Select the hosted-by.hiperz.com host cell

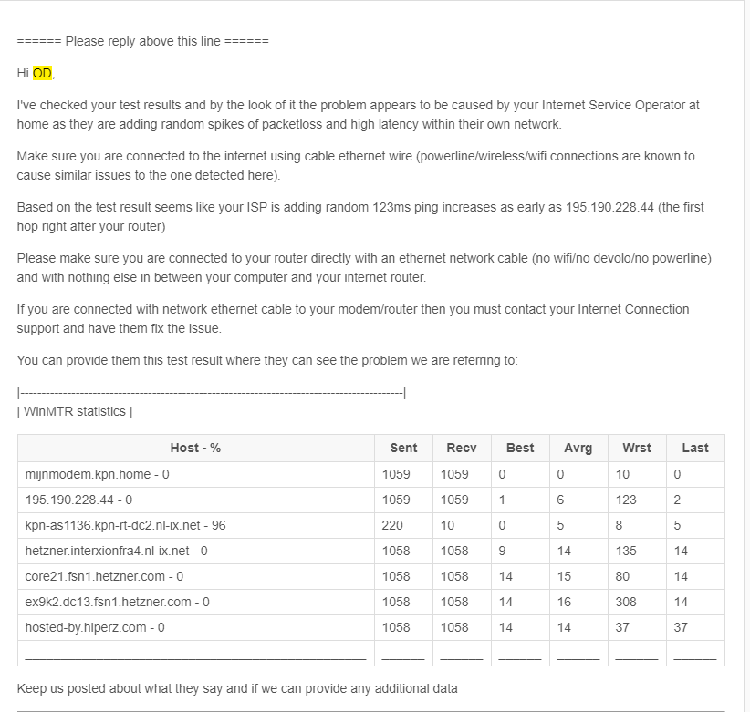click(195, 627)
